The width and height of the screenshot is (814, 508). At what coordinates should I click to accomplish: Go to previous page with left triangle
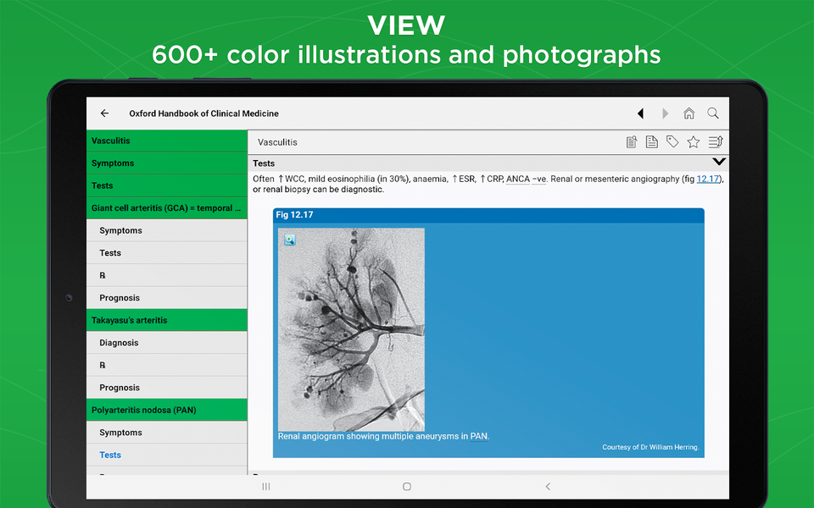641,113
